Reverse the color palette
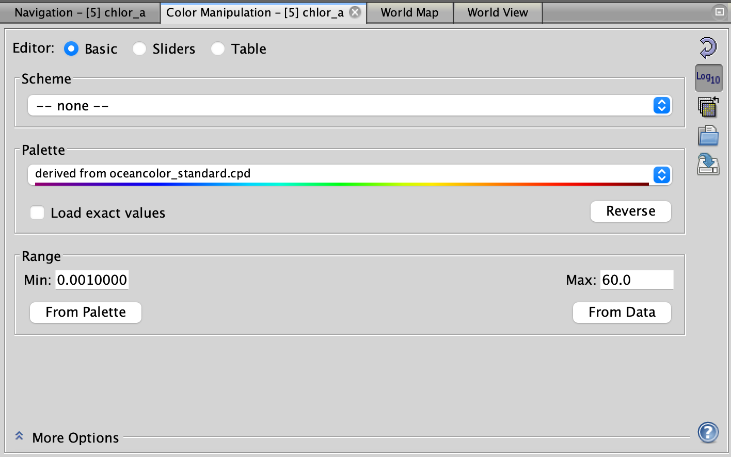 [630, 211]
